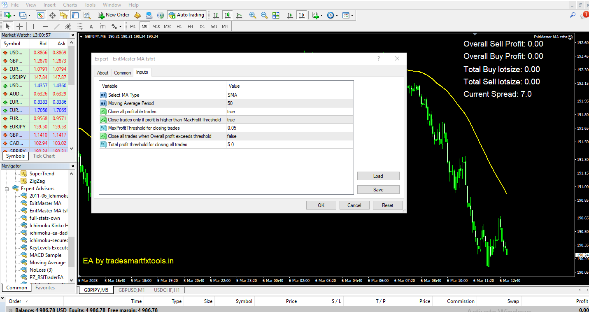The height and width of the screenshot is (312, 589).
Task: Select the SuperTrend indicator in Navigator
Action: click(x=42, y=174)
